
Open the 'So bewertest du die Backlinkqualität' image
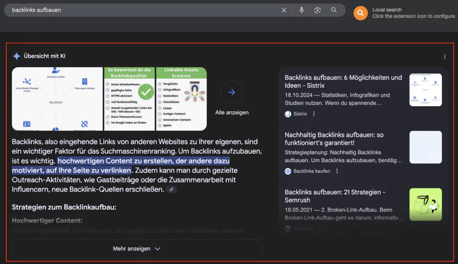click(x=129, y=99)
